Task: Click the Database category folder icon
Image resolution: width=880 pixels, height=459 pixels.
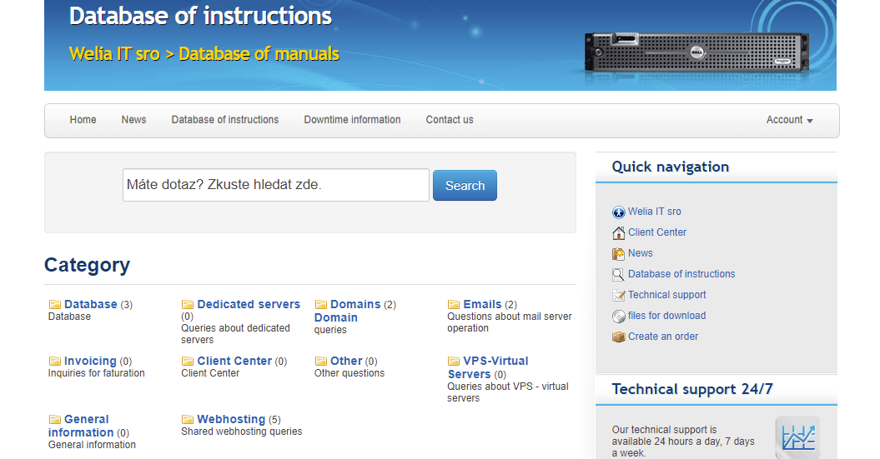Action: 54,304
